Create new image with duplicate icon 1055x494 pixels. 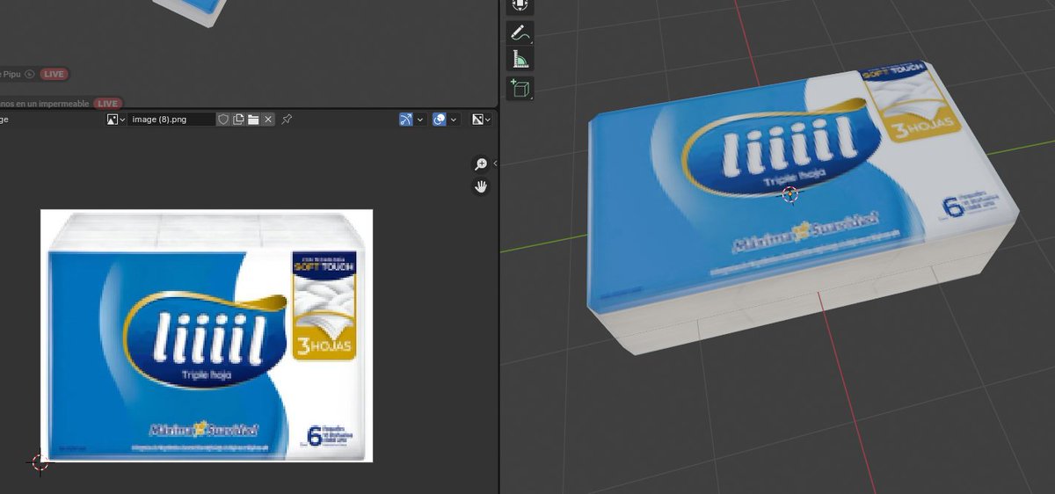[238, 119]
